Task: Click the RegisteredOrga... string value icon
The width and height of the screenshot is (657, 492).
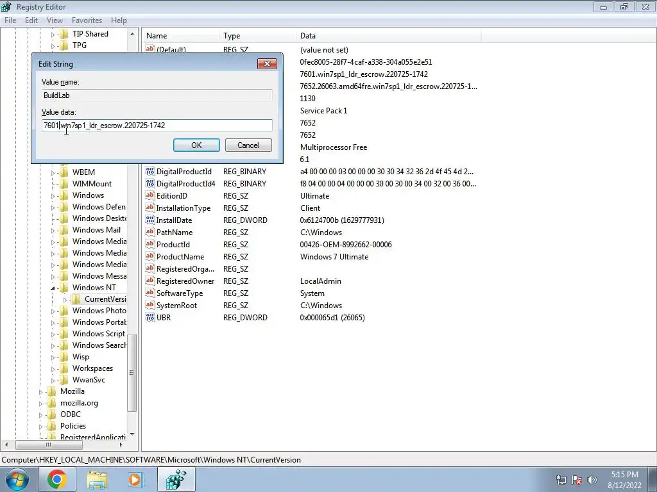Action: pos(150,268)
